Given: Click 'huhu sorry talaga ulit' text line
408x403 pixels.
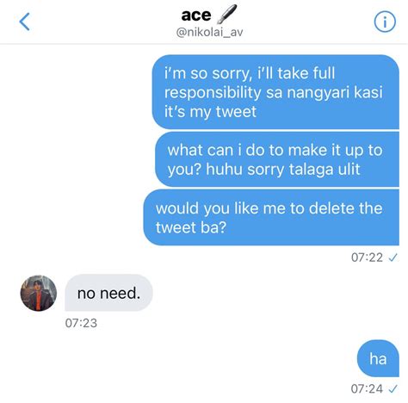Looking at the screenshot, I should 283,170.
